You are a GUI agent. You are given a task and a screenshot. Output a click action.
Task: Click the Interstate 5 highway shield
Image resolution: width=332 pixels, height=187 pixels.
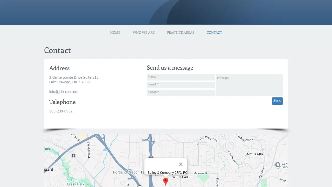click(151, 157)
